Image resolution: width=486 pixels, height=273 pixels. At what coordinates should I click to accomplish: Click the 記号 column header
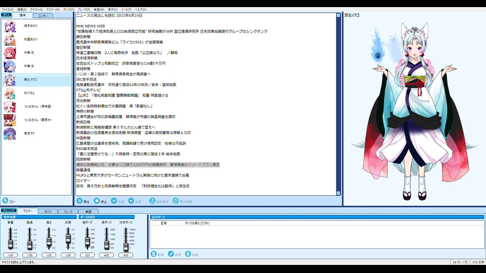pos(164,223)
